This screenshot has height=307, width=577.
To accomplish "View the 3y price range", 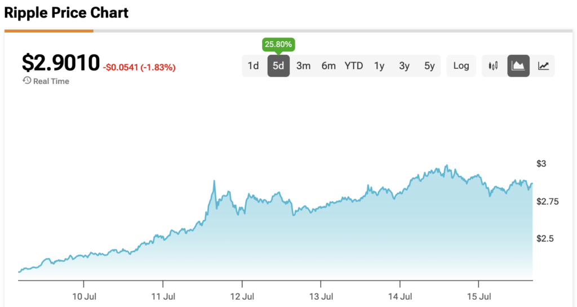I will [404, 66].
